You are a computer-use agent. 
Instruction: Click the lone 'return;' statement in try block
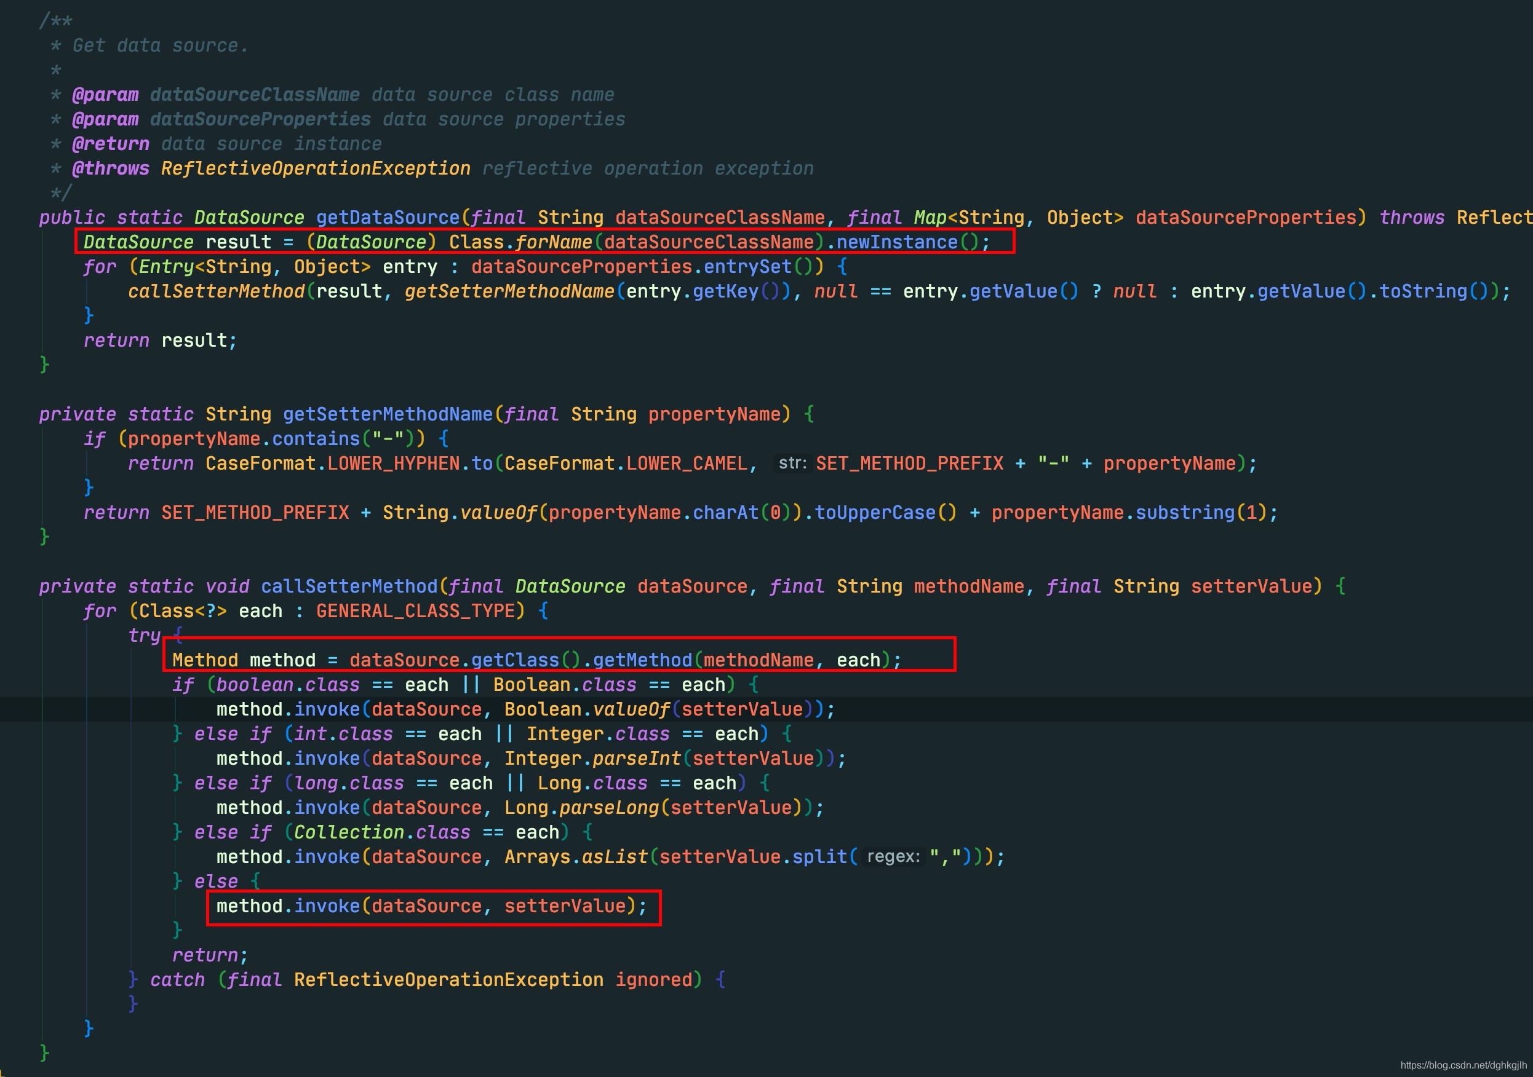click(210, 955)
